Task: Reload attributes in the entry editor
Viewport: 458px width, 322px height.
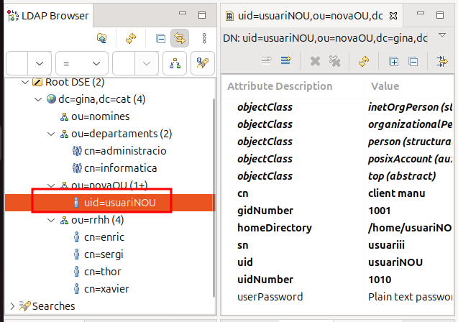Action: (x=363, y=62)
